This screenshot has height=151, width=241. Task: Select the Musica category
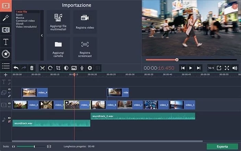[20, 18]
